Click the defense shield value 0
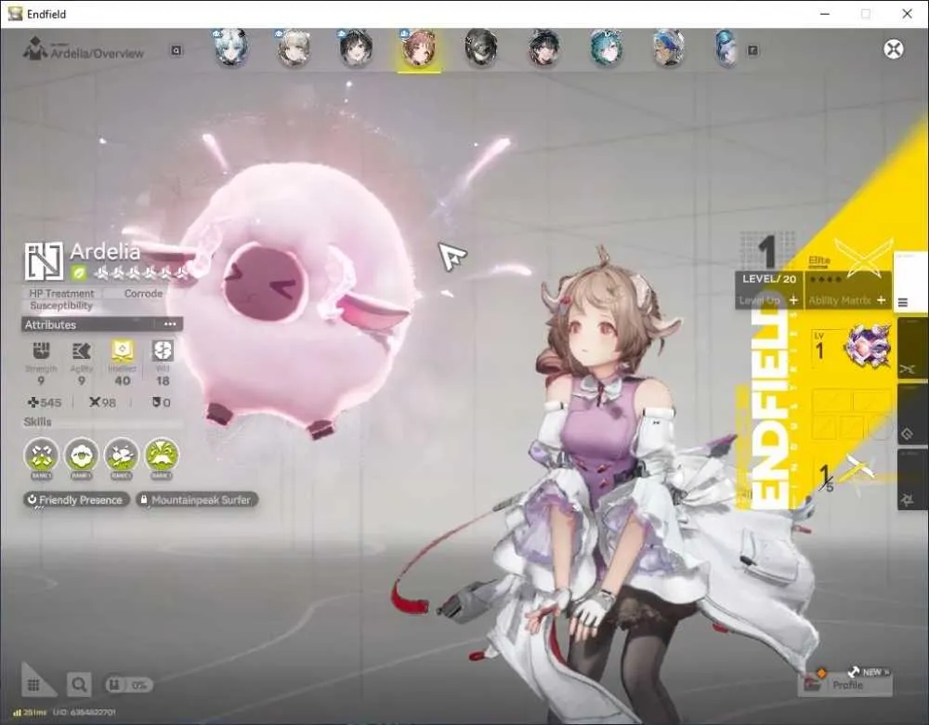Image resolution: width=929 pixels, height=725 pixels. coord(161,402)
